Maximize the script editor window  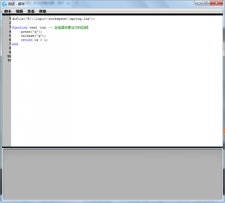coord(206,3)
